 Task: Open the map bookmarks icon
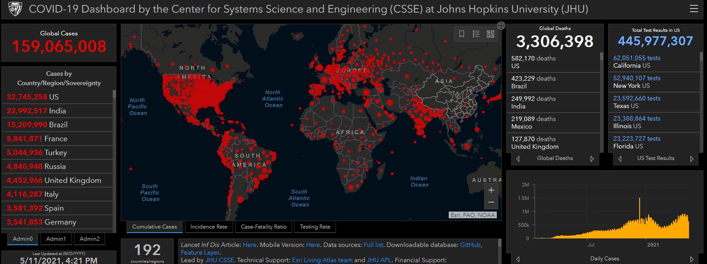pos(462,34)
